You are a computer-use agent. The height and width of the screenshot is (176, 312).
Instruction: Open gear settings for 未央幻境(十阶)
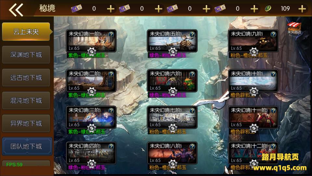click(254, 92)
